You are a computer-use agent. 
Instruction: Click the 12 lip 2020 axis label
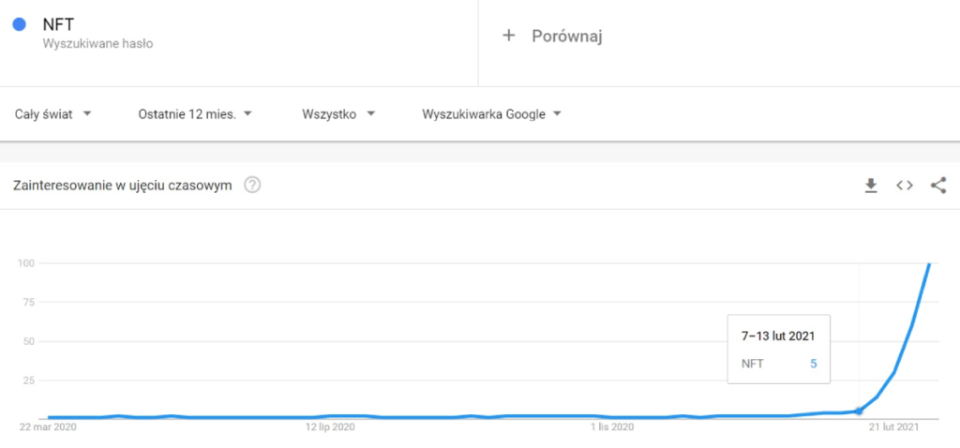point(329,427)
